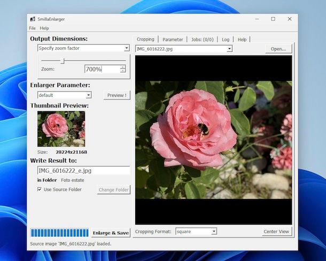Increase zoom with the up spinner arrow
Image resolution: width=326 pixels, height=261 pixels.
[123, 67]
